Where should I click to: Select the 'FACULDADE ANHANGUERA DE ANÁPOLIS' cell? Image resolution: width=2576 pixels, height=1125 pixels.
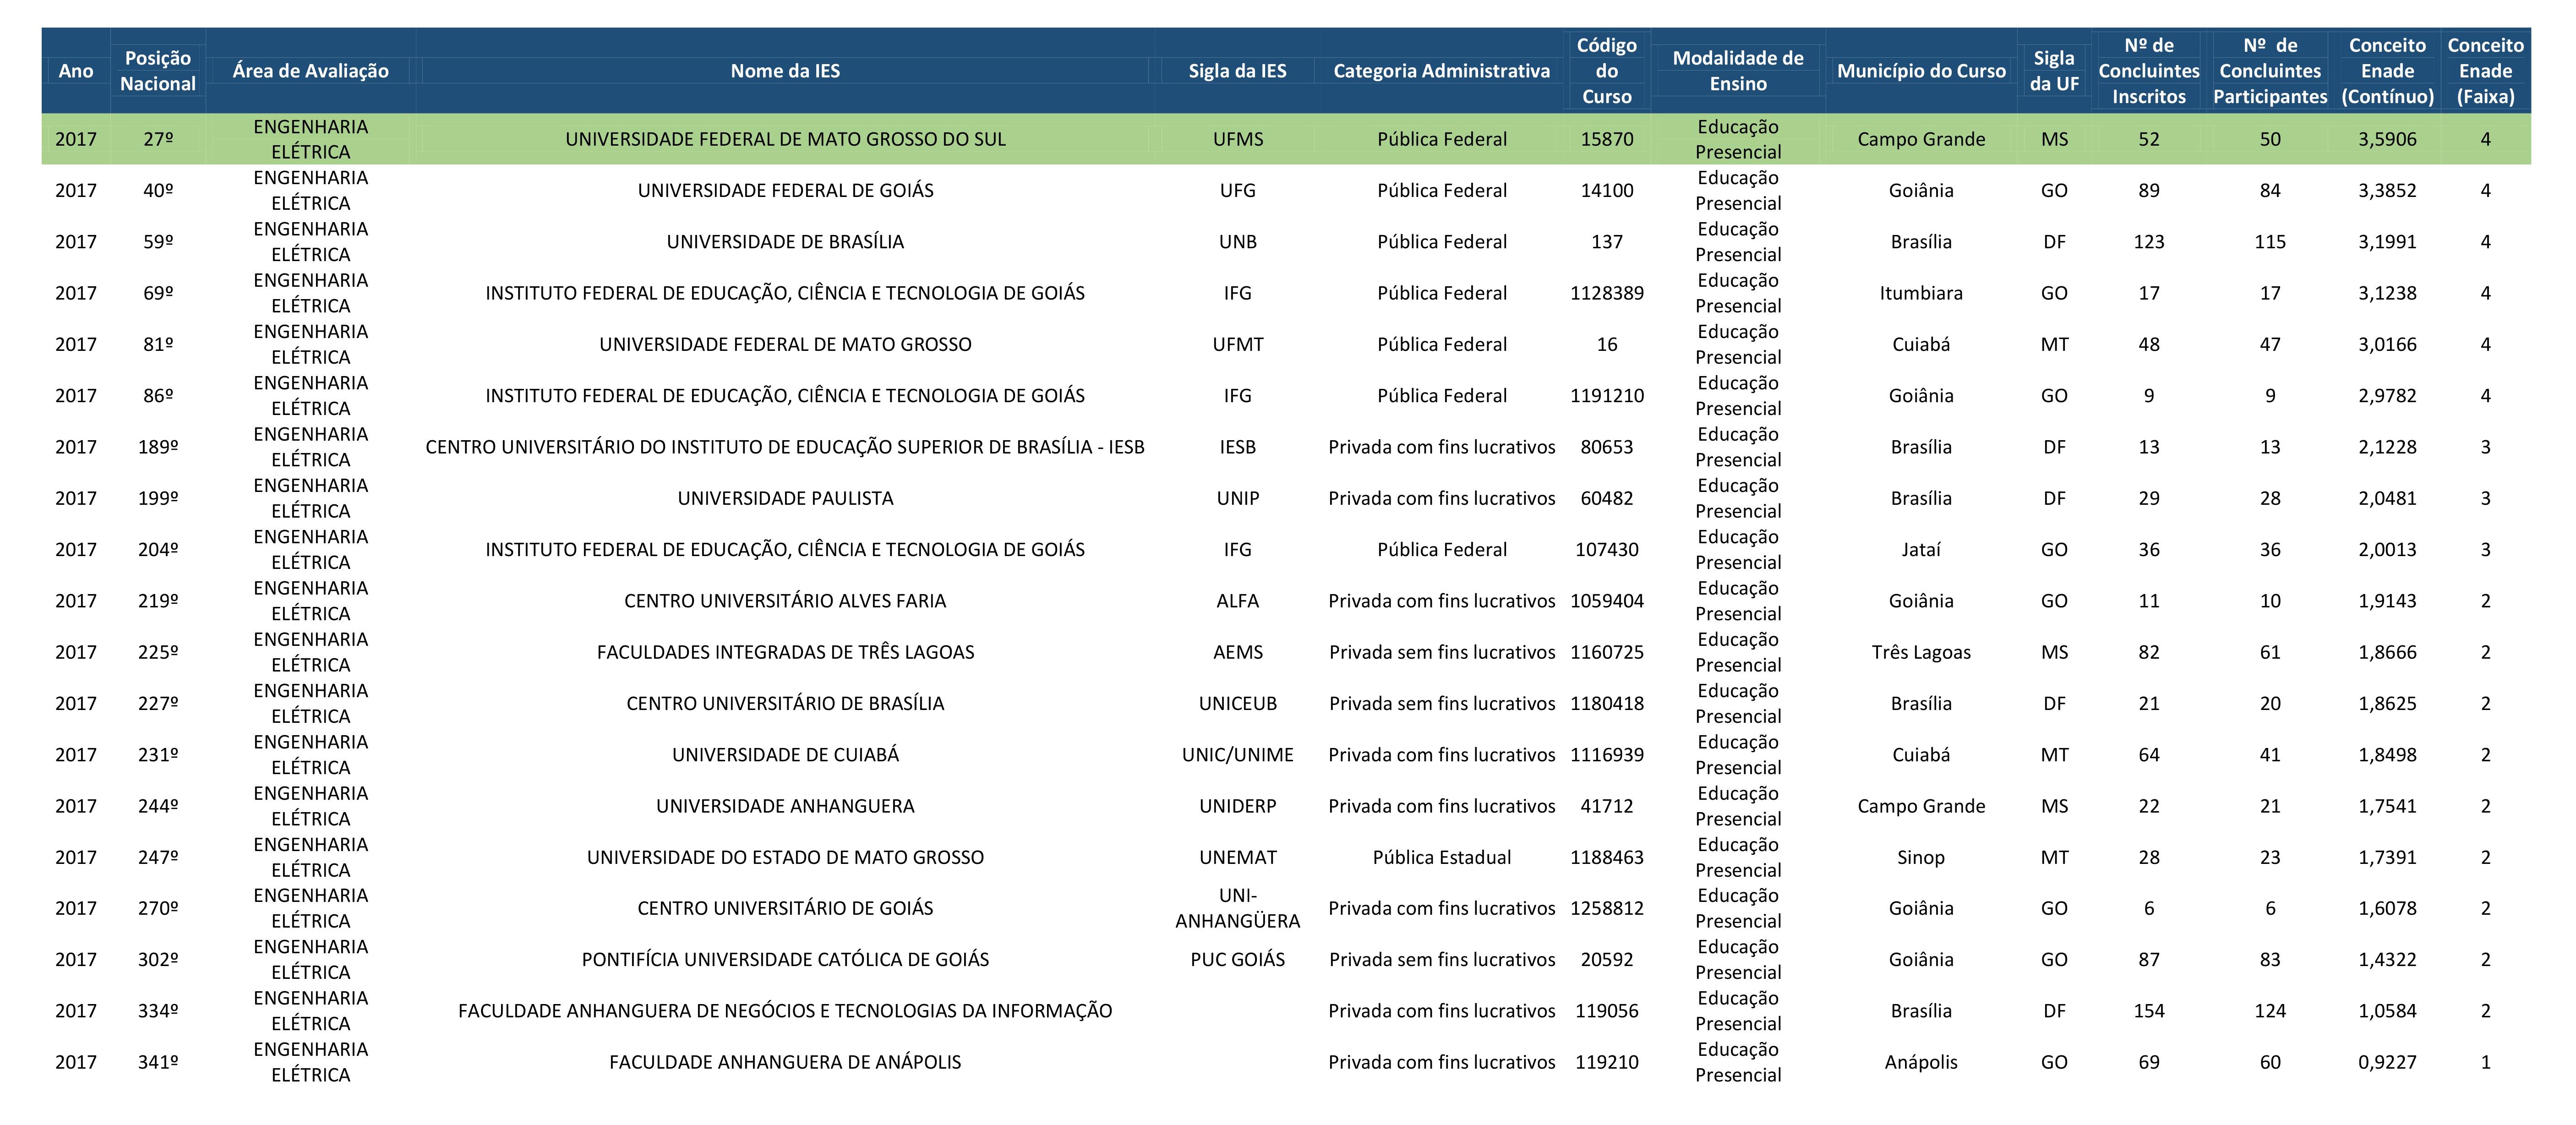click(785, 1062)
